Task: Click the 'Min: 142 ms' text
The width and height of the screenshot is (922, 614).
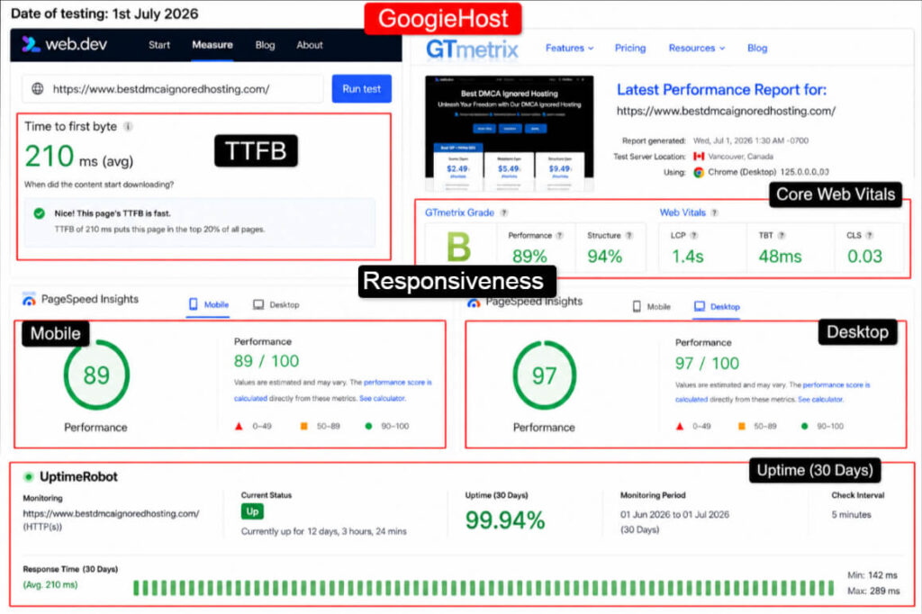Action: [872, 575]
